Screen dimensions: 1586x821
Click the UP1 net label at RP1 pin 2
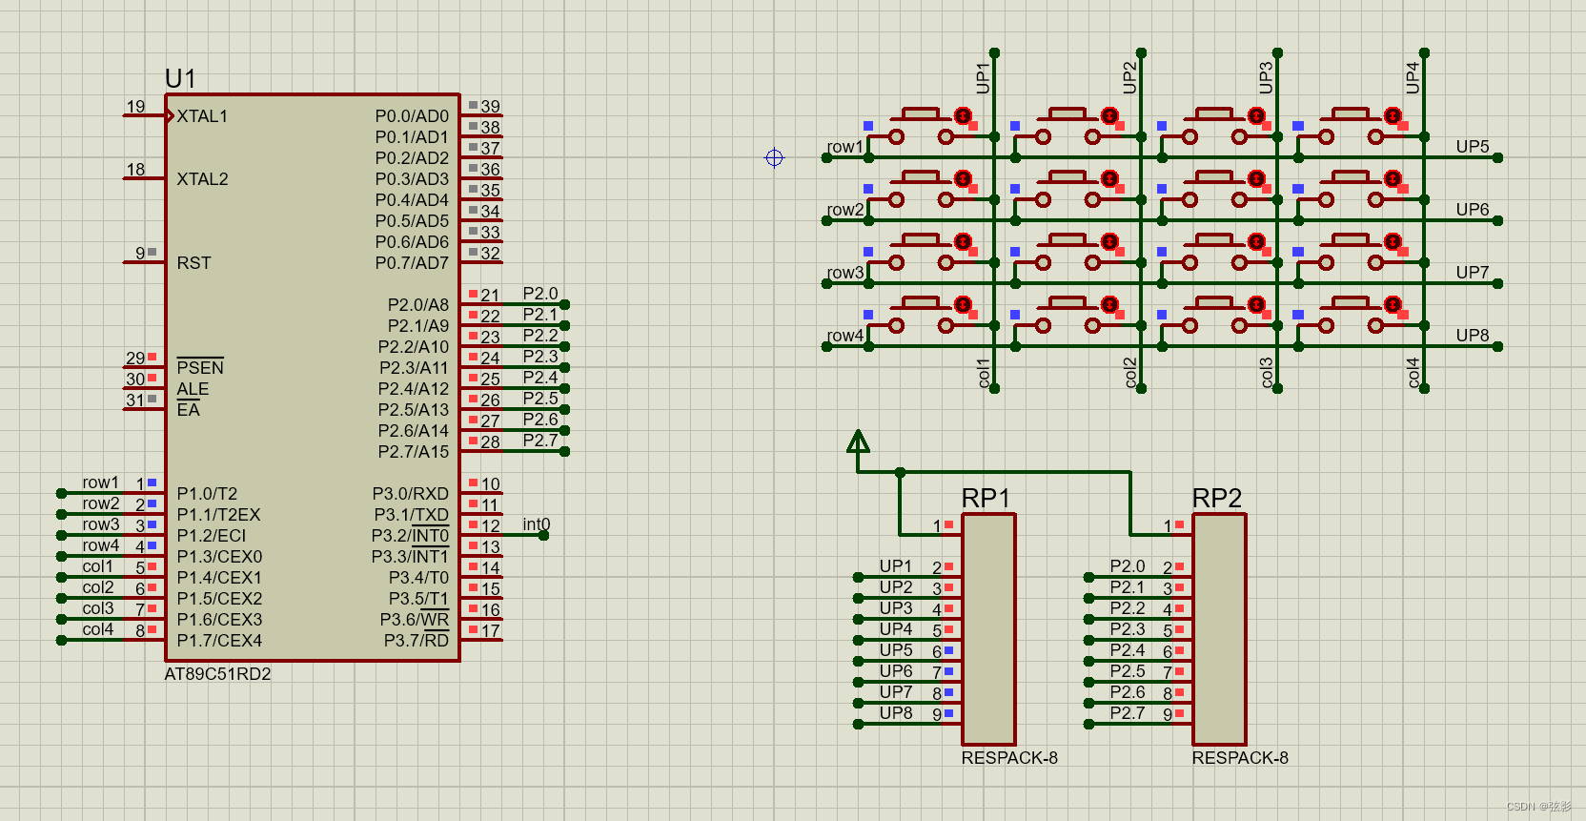(x=895, y=566)
